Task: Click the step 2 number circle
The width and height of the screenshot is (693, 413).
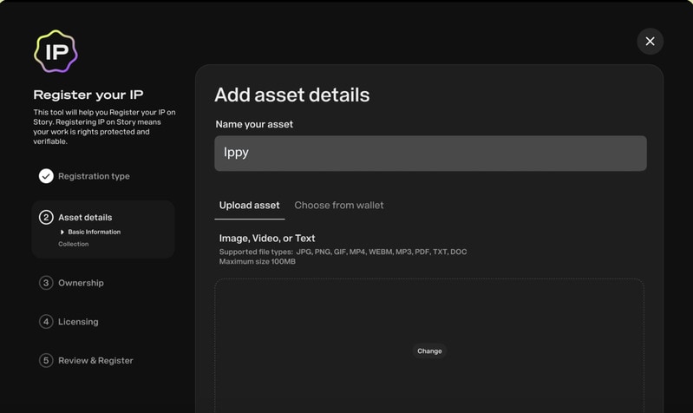Action: [46, 217]
